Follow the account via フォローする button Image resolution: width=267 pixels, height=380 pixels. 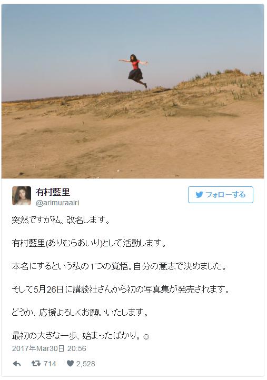pos(221,195)
